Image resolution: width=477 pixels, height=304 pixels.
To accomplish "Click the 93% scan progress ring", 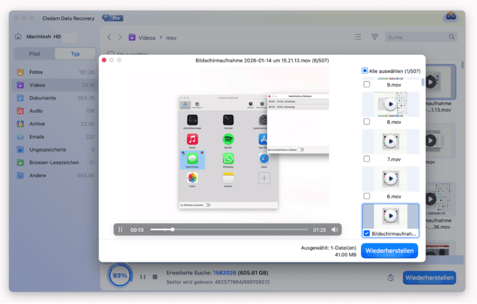I will (120, 275).
